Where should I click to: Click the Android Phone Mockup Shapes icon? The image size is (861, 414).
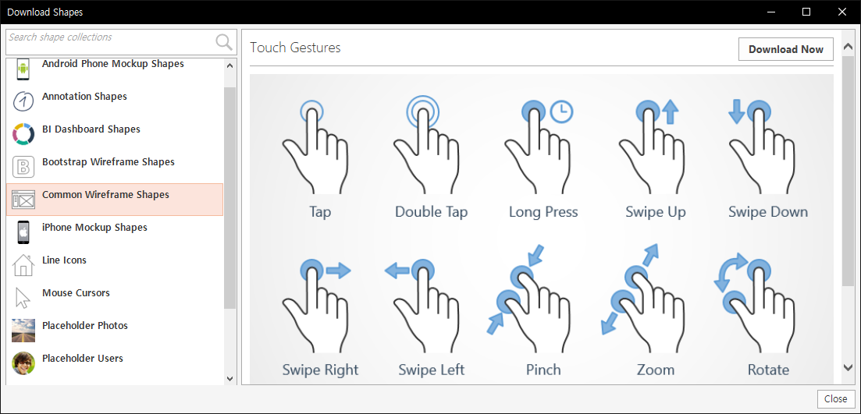[x=23, y=69]
